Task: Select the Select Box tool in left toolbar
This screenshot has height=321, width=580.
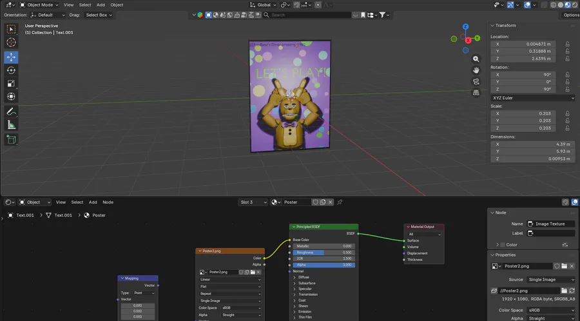Action: tap(11, 29)
